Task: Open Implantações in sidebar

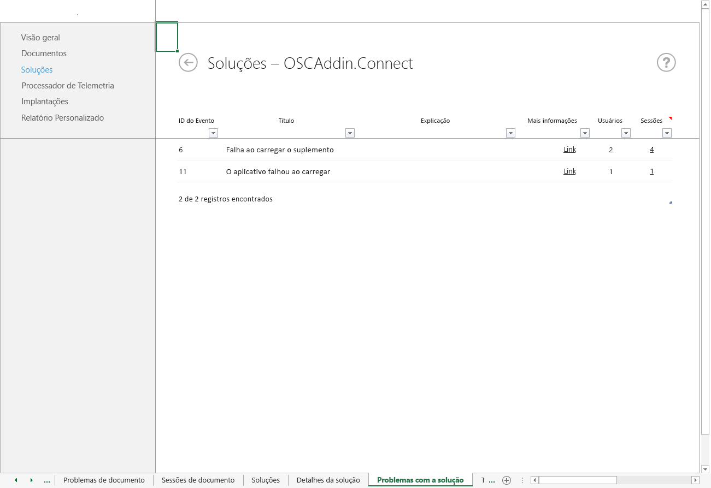Action: pyautogui.click(x=45, y=102)
